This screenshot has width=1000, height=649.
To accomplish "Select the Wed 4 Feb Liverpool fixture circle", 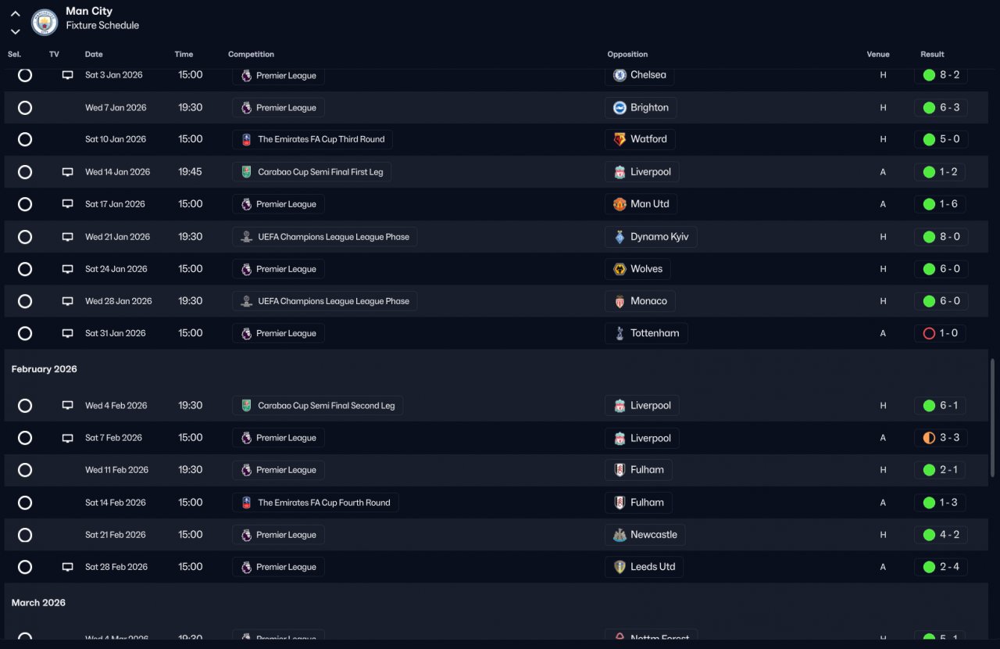I will pos(25,406).
